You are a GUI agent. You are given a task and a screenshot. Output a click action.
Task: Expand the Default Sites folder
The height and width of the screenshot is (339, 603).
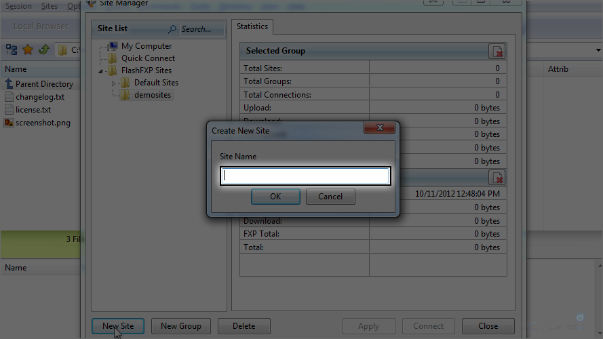pyautogui.click(x=114, y=83)
